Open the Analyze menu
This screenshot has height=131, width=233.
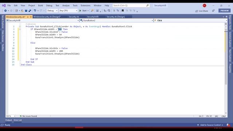click(66, 5)
